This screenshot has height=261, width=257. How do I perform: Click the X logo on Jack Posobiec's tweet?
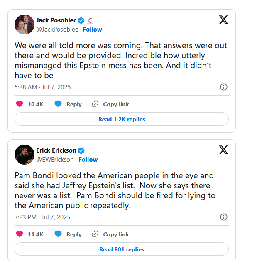tap(223, 20)
